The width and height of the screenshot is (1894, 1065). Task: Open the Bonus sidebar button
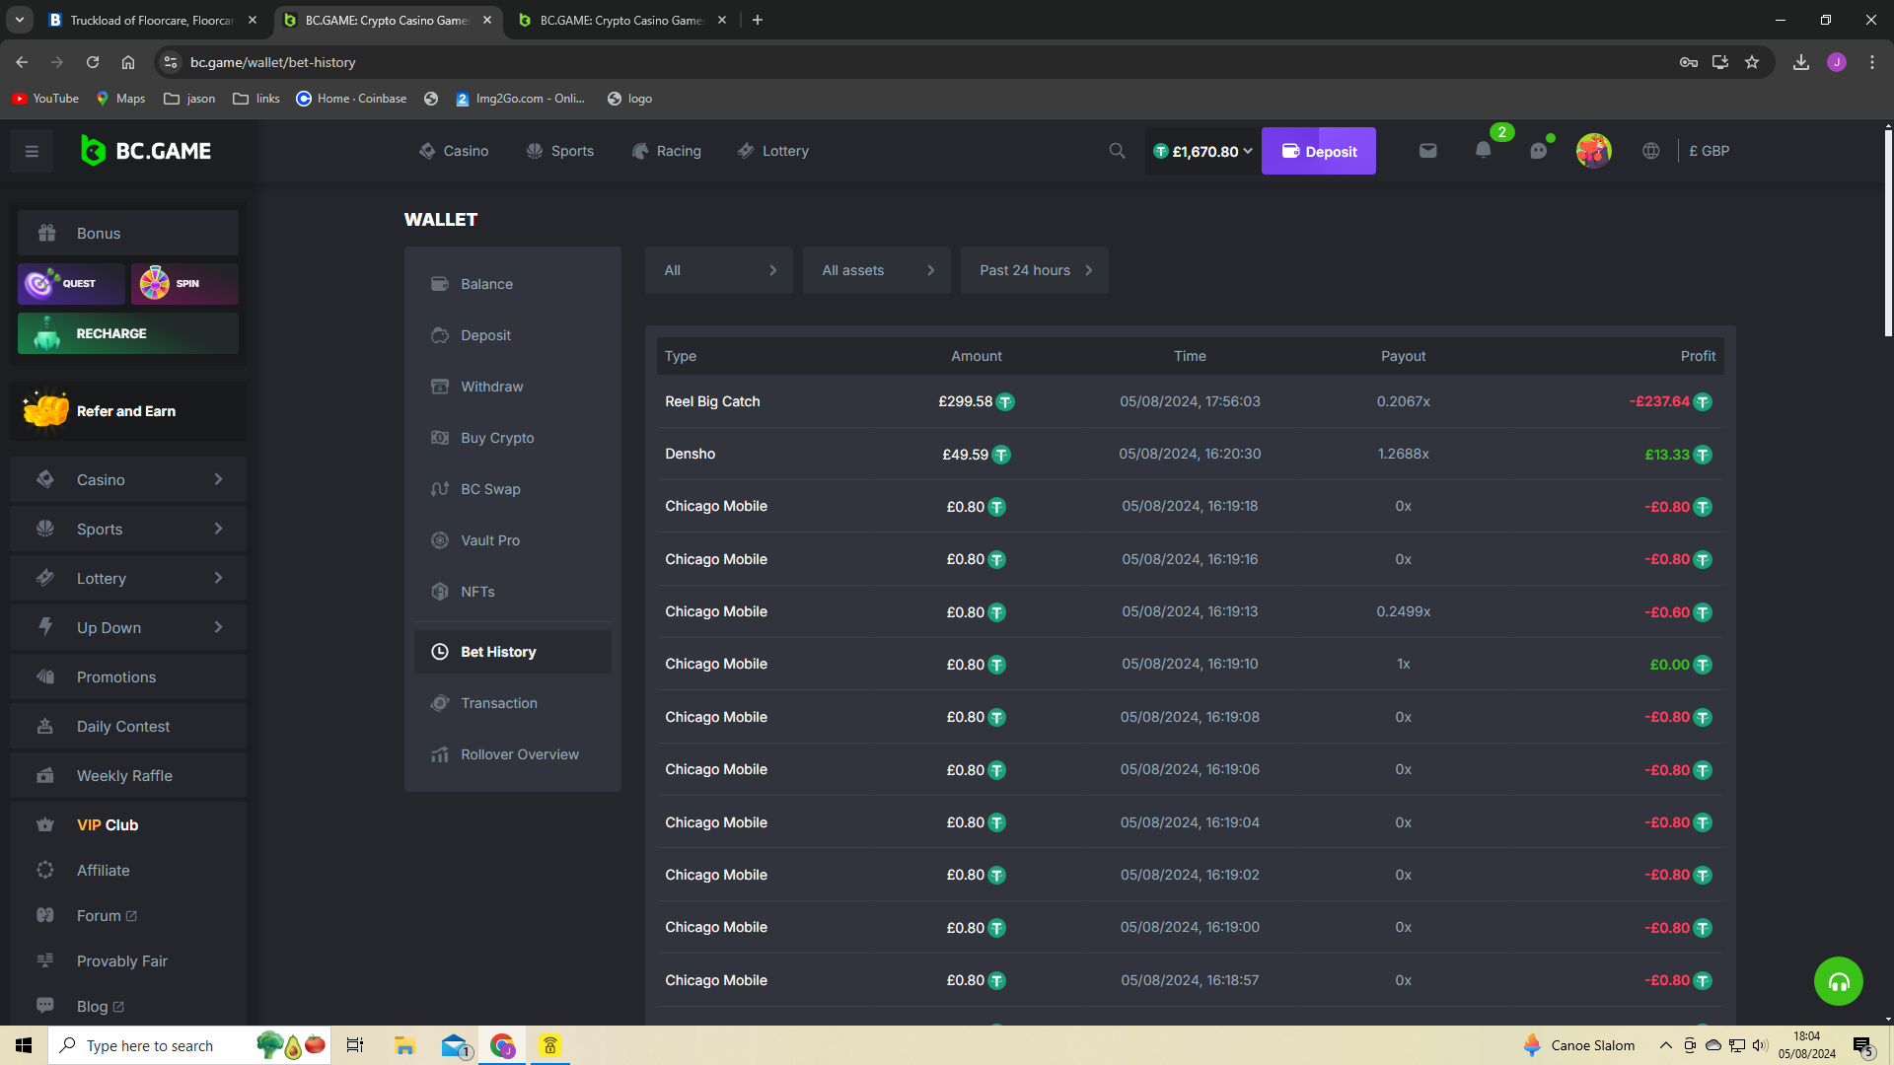pyautogui.click(x=128, y=233)
